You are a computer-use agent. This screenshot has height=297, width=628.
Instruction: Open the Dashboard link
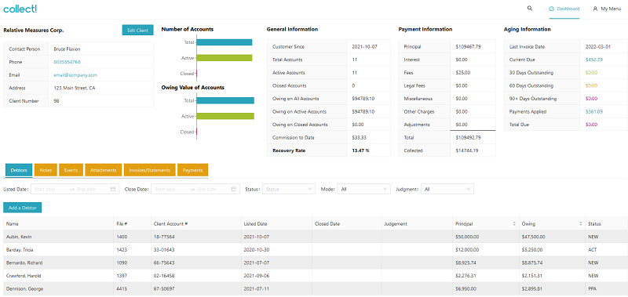[x=564, y=9]
